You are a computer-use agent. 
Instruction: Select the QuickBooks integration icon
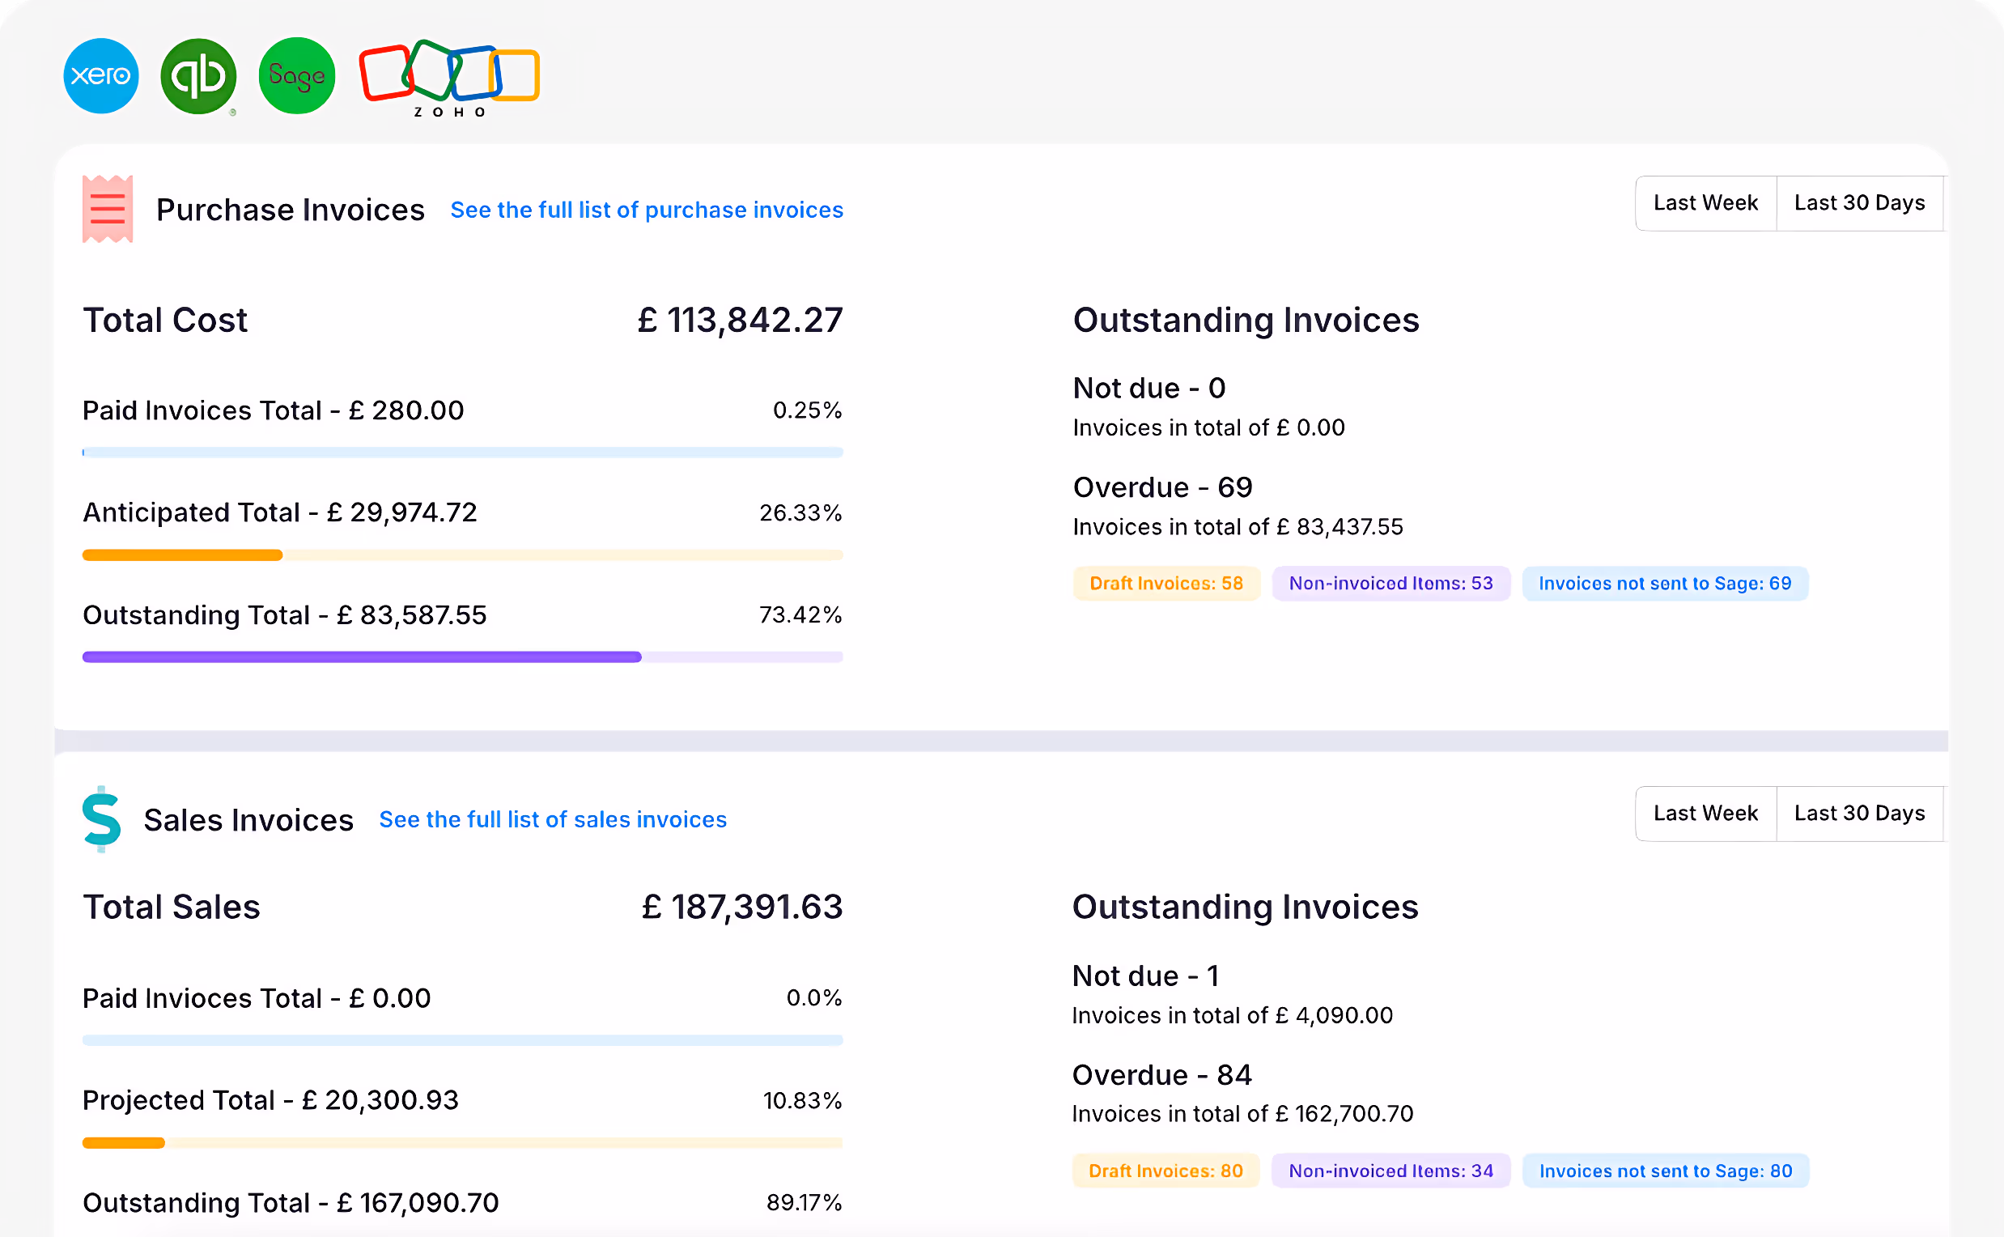click(x=198, y=76)
